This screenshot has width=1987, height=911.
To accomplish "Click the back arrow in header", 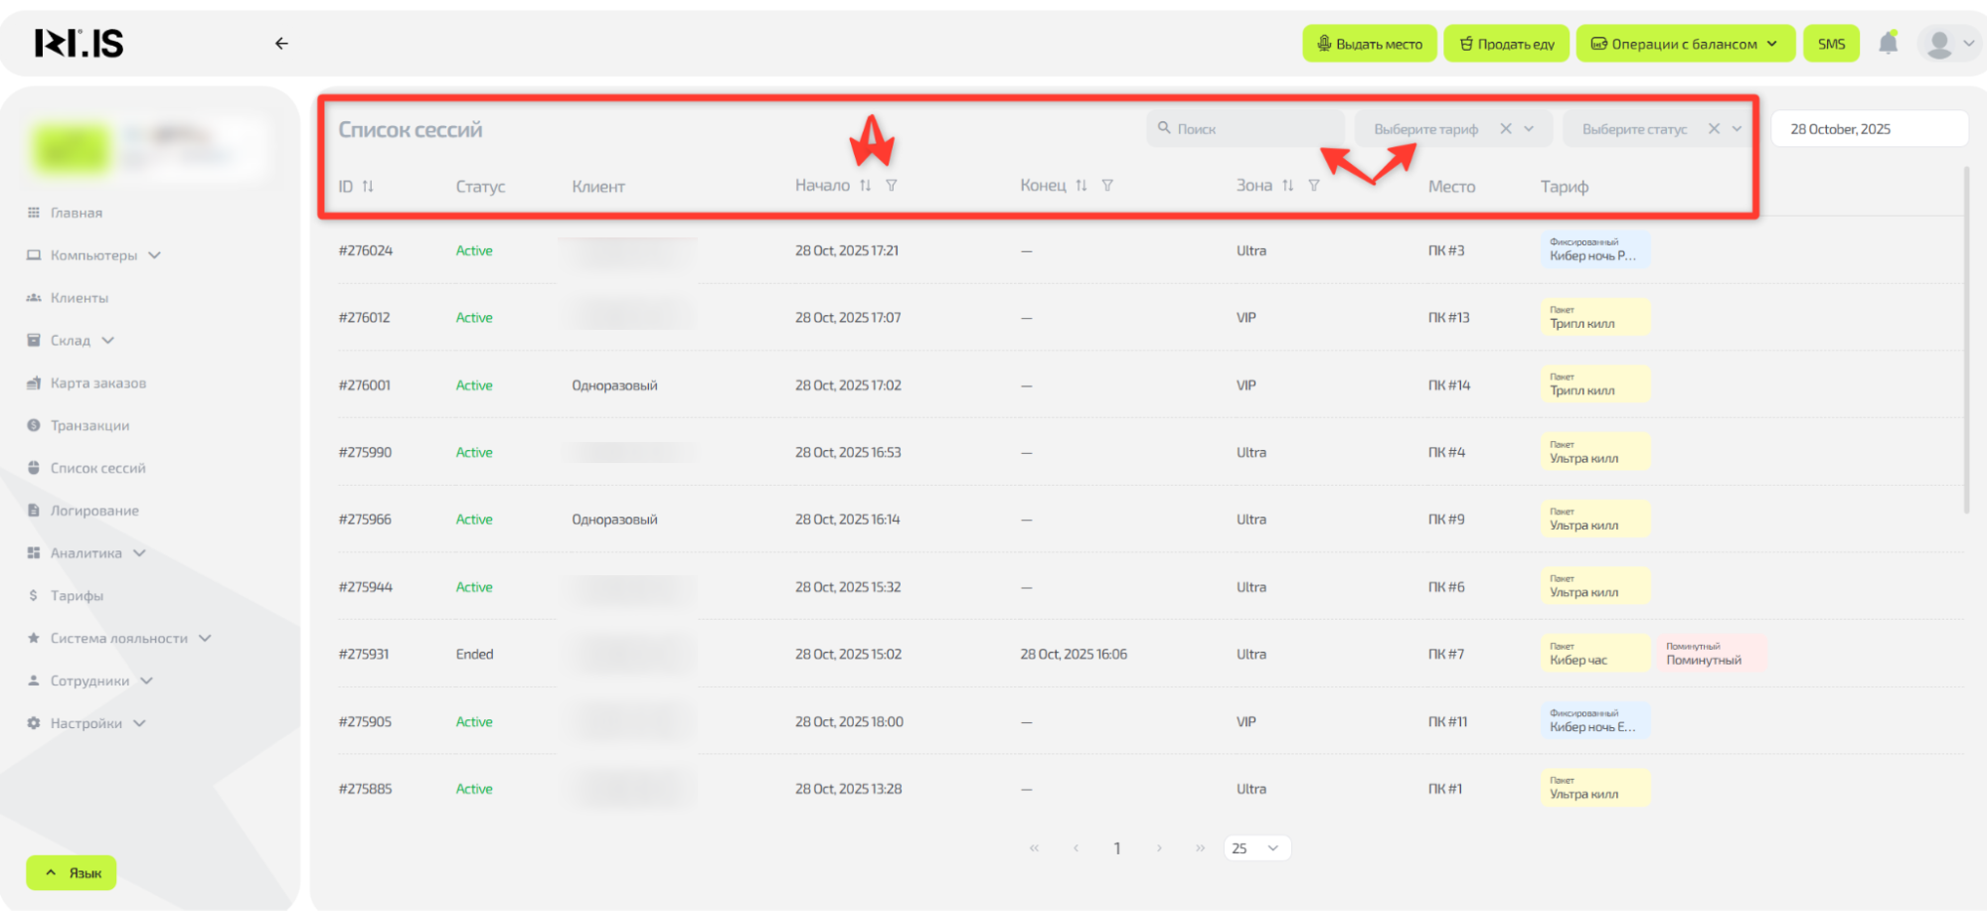I will pyautogui.click(x=281, y=43).
